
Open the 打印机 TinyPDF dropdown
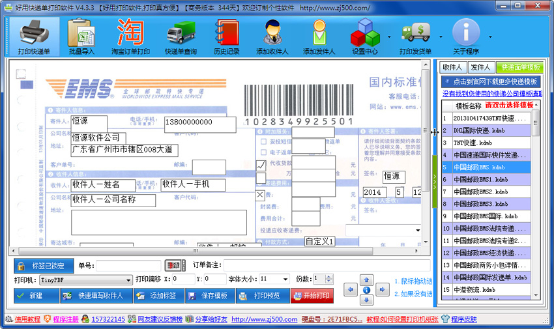pos(128,280)
